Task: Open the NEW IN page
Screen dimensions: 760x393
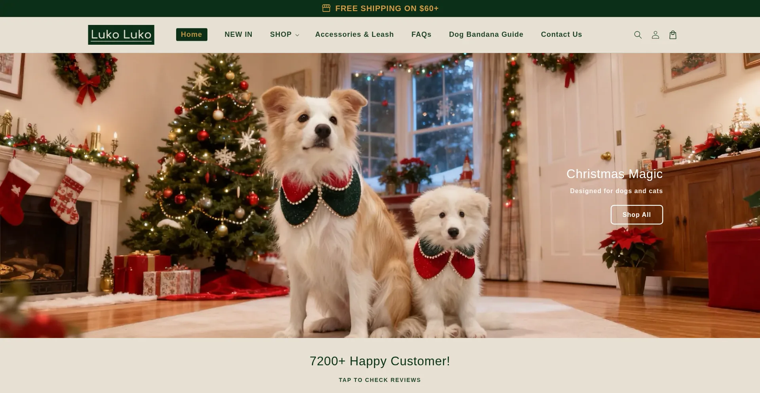Action: click(238, 34)
